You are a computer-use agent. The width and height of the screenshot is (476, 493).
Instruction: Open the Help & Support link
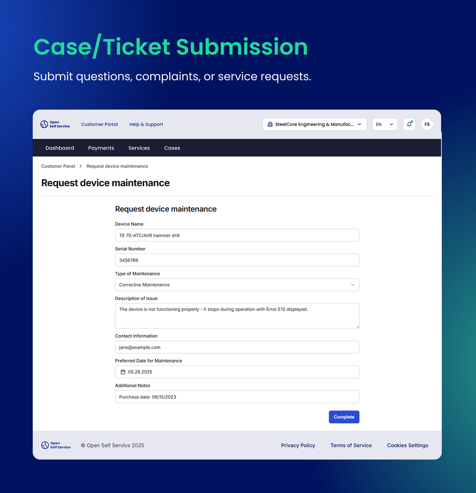[x=146, y=124]
